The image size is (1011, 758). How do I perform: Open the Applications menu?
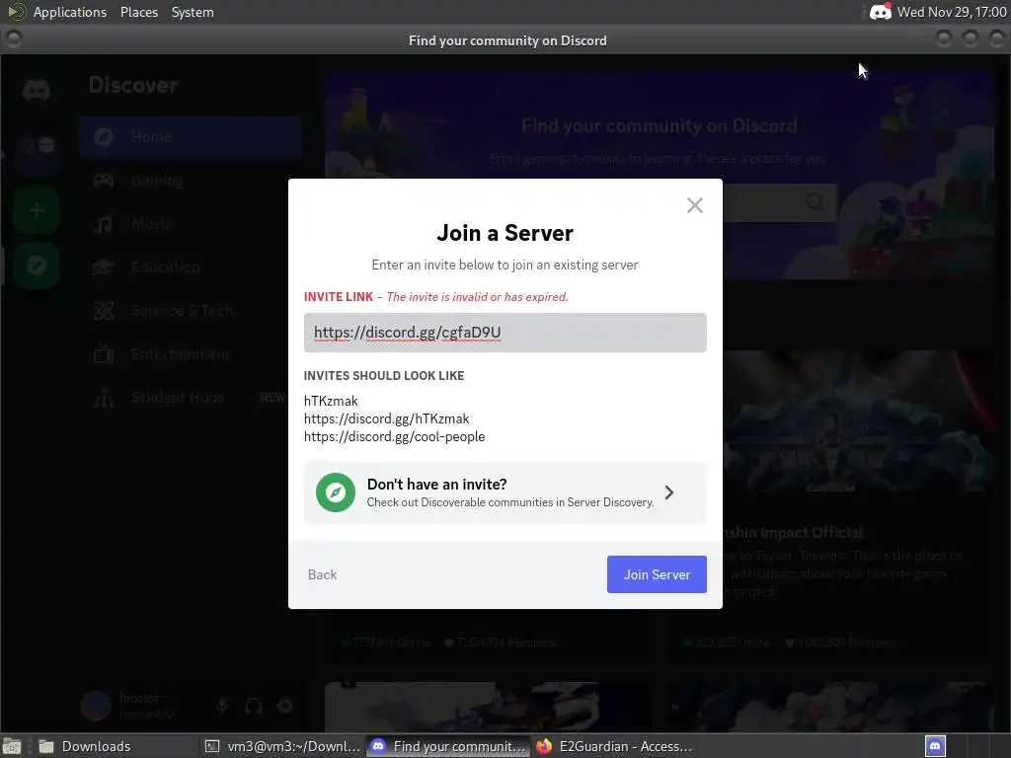(x=70, y=12)
